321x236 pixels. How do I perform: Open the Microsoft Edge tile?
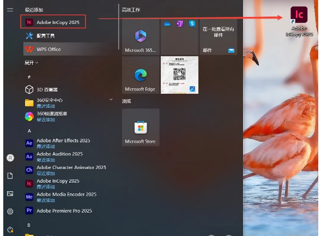pos(141,75)
